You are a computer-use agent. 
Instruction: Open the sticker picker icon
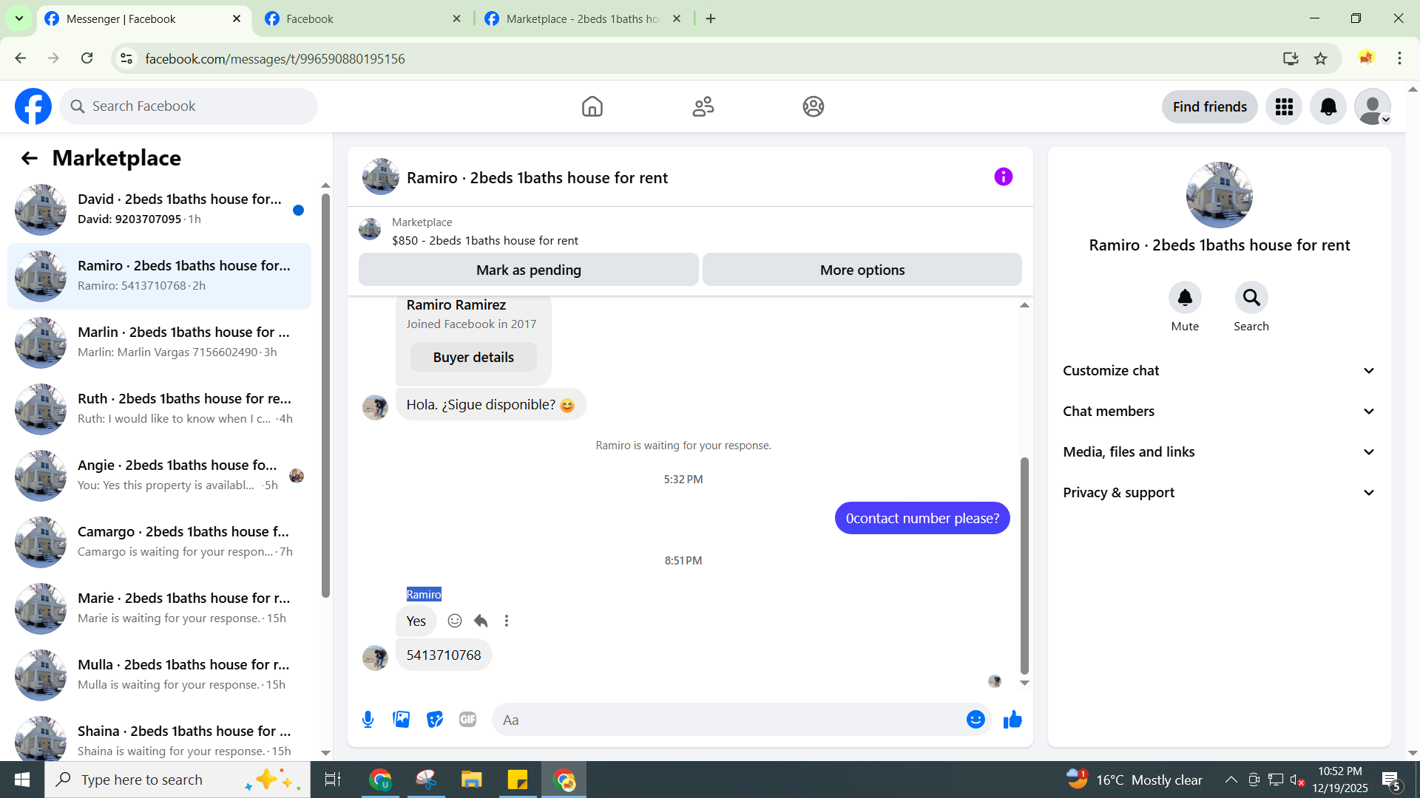click(x=435, y=720)
